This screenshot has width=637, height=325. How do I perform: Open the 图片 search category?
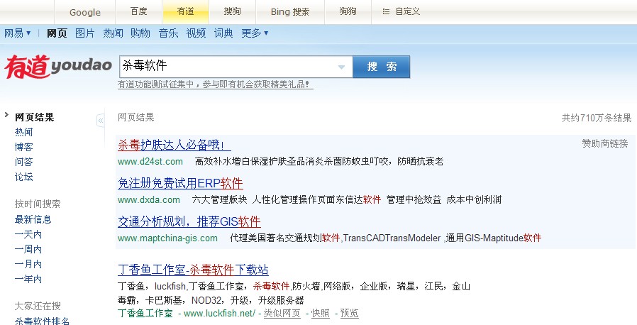click(85, 33)
